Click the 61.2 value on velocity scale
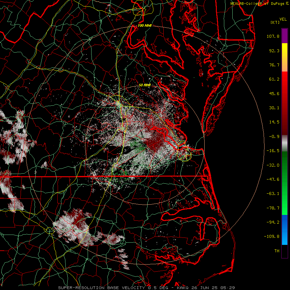Image resolution: width=290 pixels, height=290 pixels. (x=274, y=79)
